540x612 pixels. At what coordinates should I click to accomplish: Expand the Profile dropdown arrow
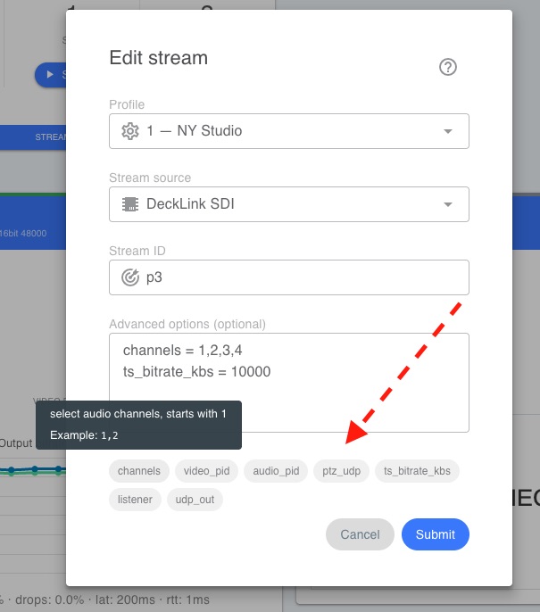(448, 131)
